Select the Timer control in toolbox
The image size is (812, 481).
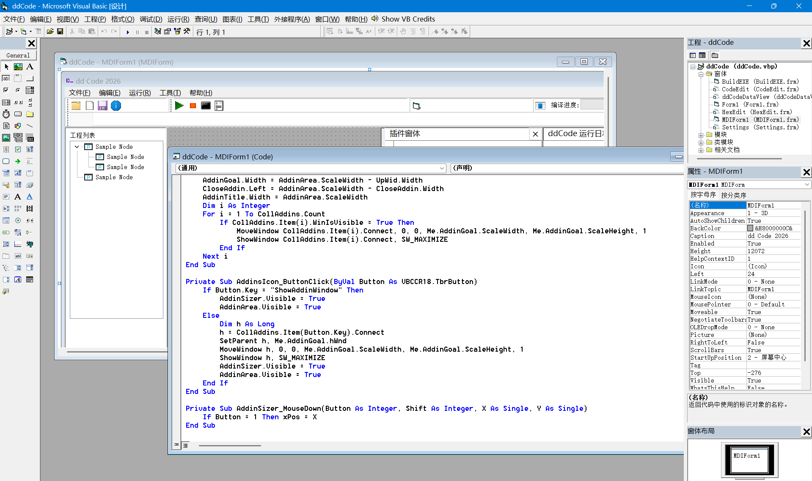[x=6, y=114]
